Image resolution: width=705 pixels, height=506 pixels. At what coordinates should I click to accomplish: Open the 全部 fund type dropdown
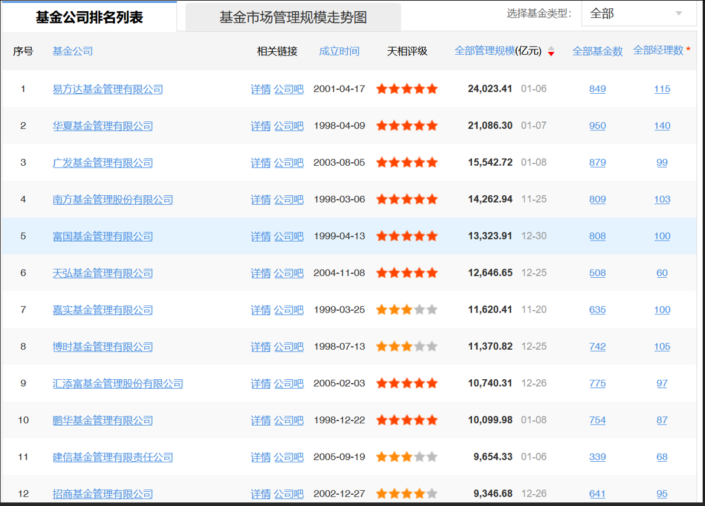[x=638, y=12]
